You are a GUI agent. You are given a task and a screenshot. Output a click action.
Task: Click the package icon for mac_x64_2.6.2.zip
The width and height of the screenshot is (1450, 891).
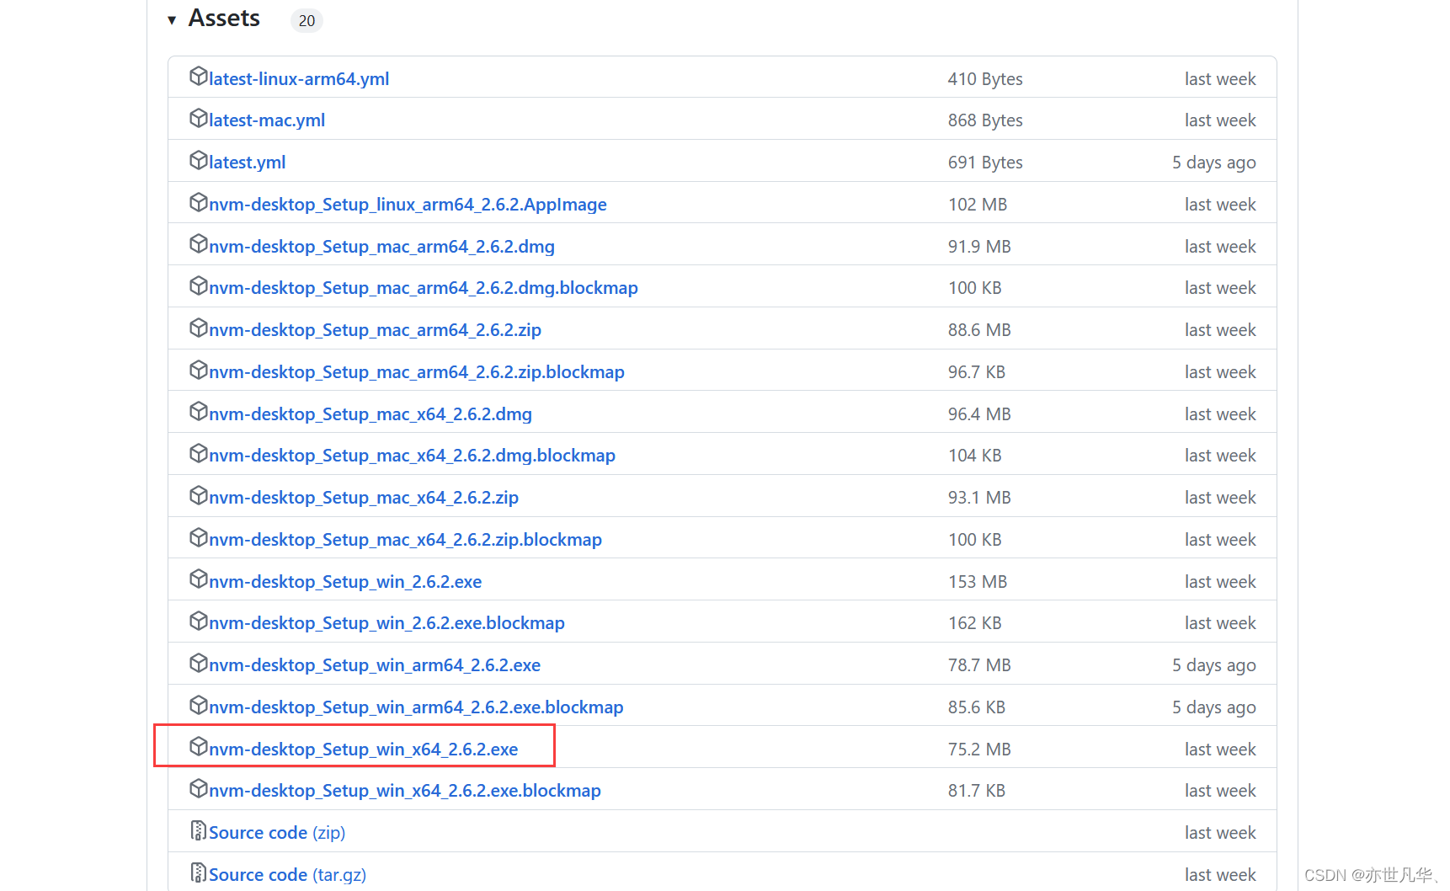[199, 495]
